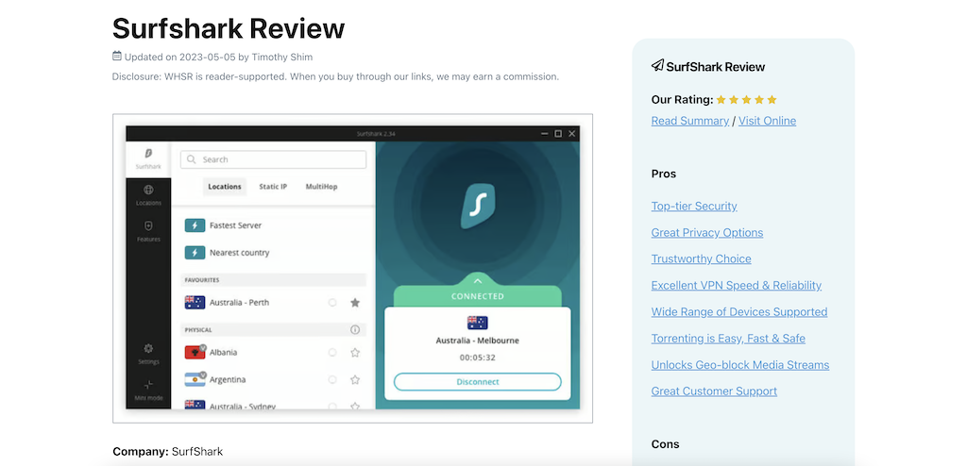Click the 00:05:32 connection timer
The image size is (967, 466).
477,358
